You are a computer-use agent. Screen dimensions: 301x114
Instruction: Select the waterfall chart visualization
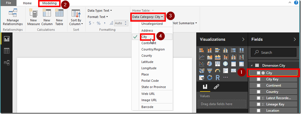pyautogui.click(x=242, y=57)
